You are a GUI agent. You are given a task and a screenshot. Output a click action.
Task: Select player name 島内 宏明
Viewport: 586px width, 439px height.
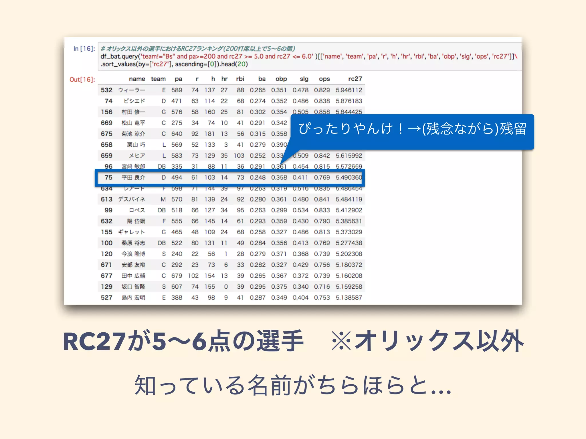[x=133, y=298]
